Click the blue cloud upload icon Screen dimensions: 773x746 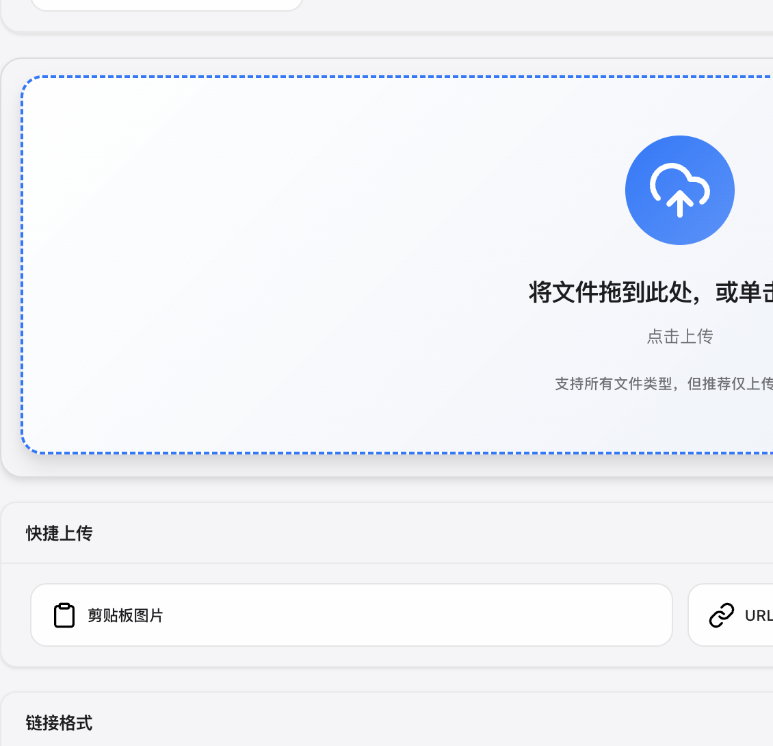tap(679, 190)
